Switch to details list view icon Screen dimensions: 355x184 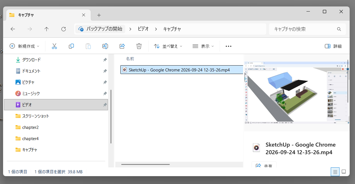click(x=335, y=172)
